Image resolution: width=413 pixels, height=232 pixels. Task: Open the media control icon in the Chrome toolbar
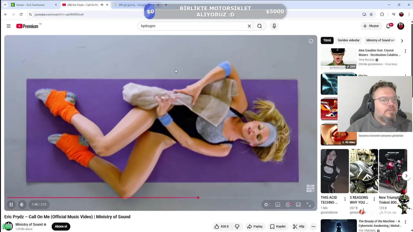point(394,15)
